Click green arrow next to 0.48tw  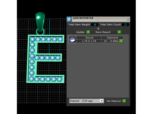pos(121,41)
